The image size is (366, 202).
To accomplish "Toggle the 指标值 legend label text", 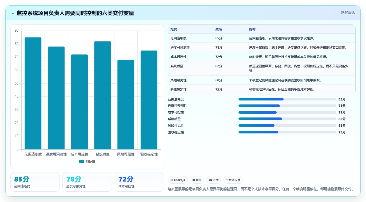I will [x=90, y=162].
